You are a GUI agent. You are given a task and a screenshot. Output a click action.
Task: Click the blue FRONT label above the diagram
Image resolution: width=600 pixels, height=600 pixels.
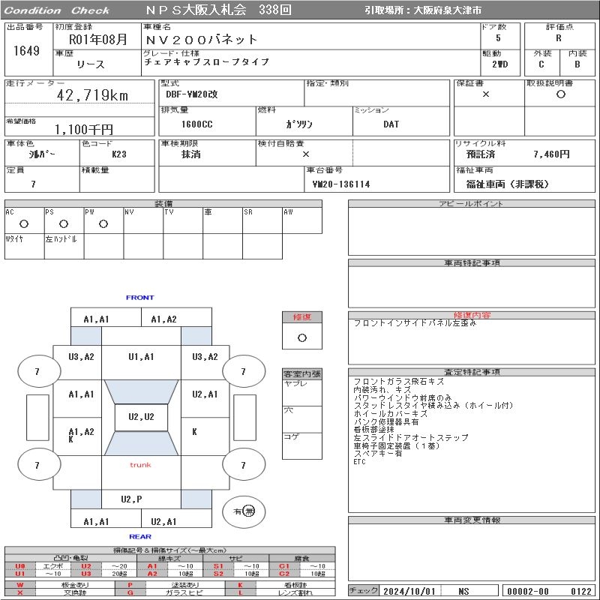click(139, 298)
